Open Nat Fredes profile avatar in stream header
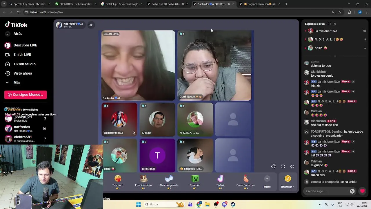This screenshot has height=209, width=371. click(59, 25)
